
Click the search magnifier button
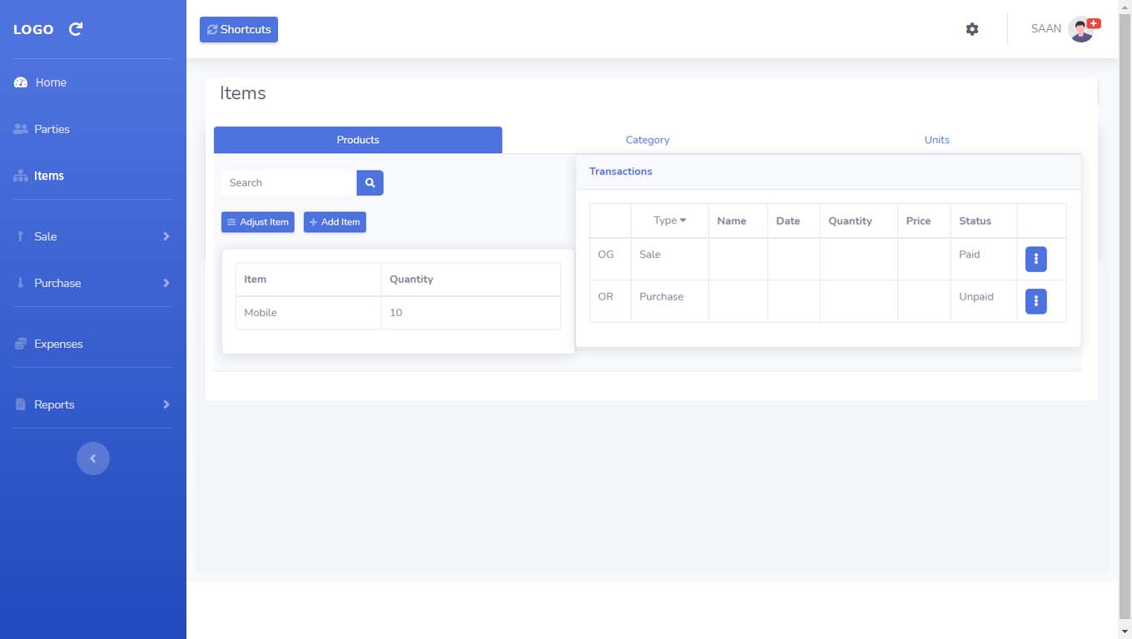[370, 183]
